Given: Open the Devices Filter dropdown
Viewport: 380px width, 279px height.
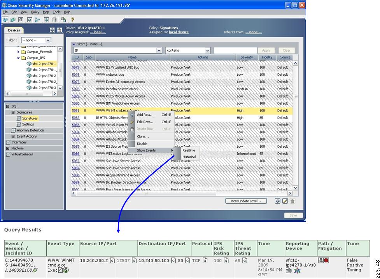Looking at the screenshot, I should click(x=48, y=40).
